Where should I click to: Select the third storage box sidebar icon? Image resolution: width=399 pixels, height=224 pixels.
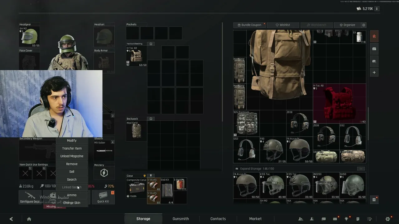(x=374, y=61)
